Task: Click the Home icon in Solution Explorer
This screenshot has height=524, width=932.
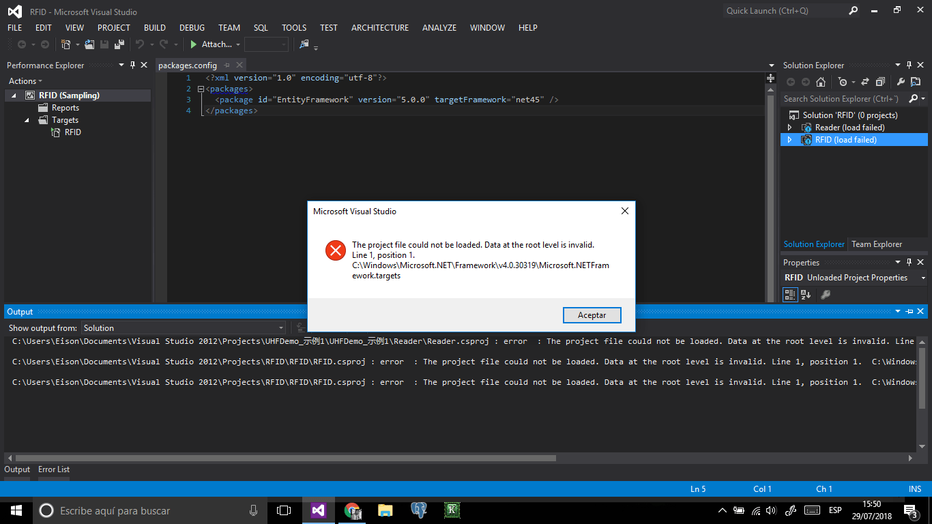Action: pos(821,81)
